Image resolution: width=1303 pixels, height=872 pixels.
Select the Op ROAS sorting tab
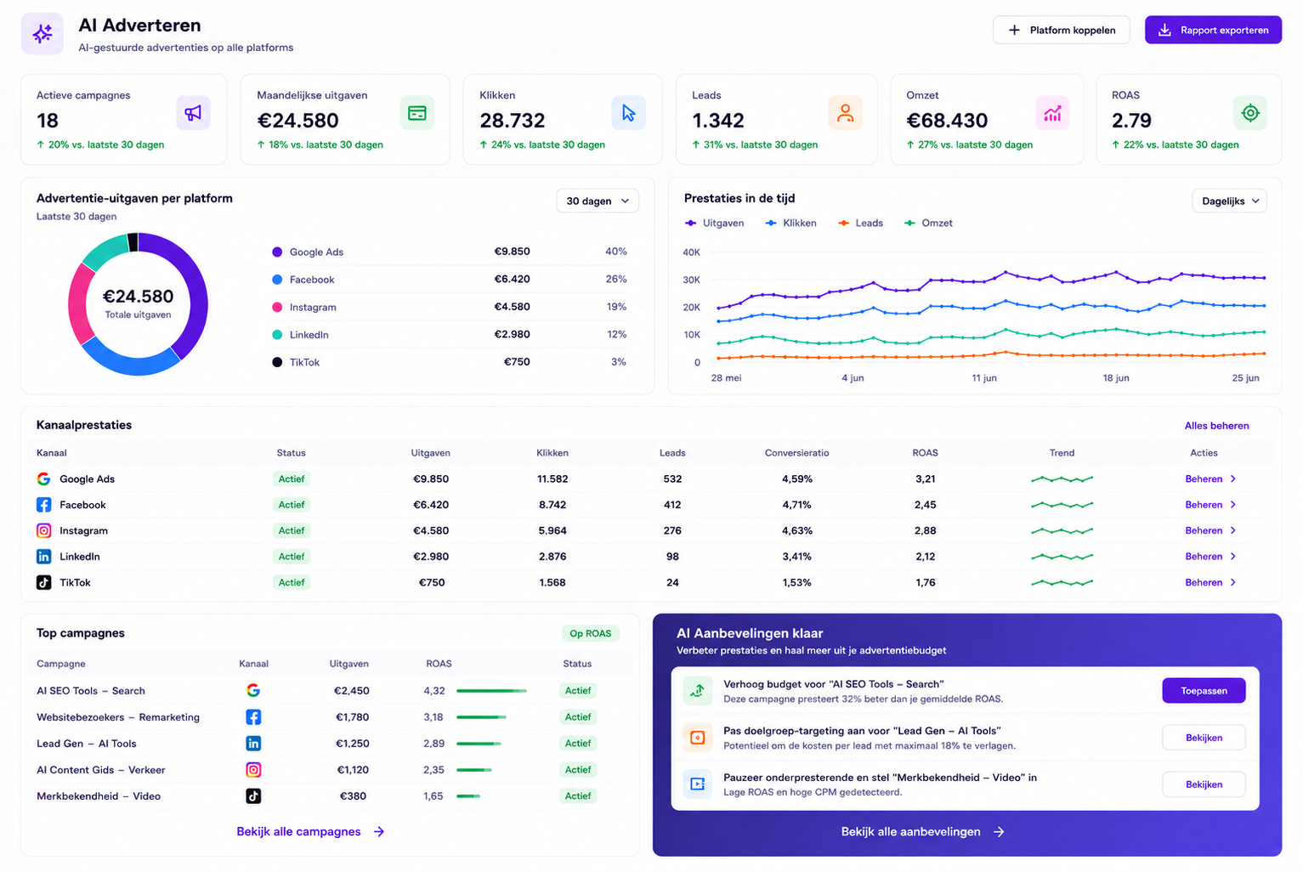pos(591,634)
